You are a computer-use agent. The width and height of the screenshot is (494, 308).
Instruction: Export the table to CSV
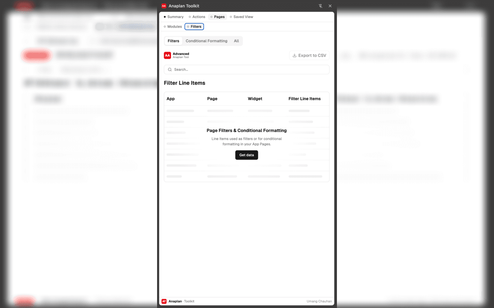(310, 55)
